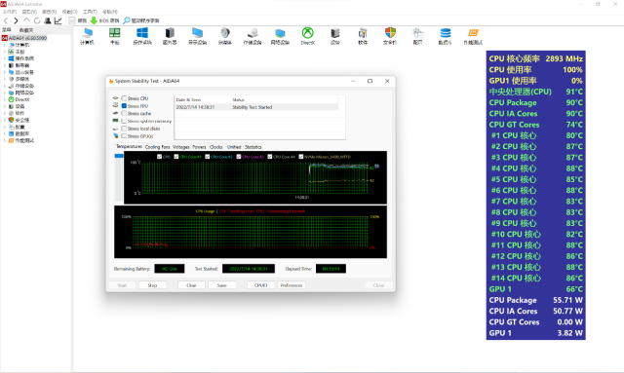Viewport: 624px width, 373px height.
Task: Click the refresh toolbar icon
Action: coord(37,20)
